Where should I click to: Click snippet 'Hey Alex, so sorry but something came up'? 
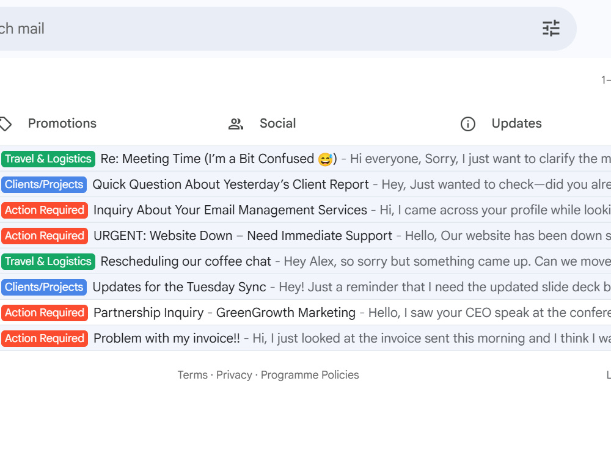point(447,262)
